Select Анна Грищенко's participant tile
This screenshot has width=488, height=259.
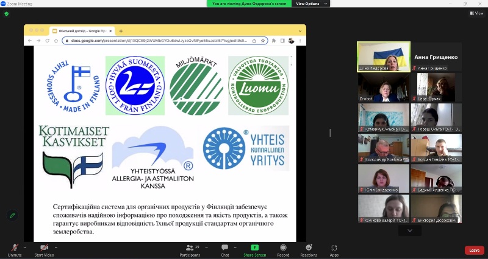436,57
